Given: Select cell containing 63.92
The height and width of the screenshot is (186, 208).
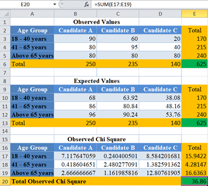Looking at the screenshot, I should coord(118,98).
